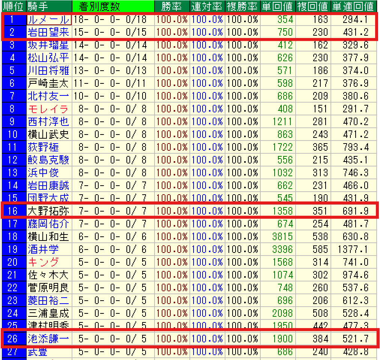Select the 連対率 column header
This screenshot has width=380, height=360.
coord(207,6)
